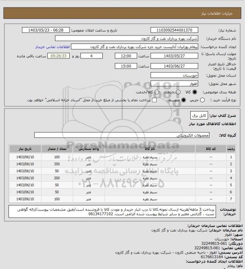The width and height of the screenshot is (245, 269).
Task: Click the نام کالا column header
Action: (150, 149)
